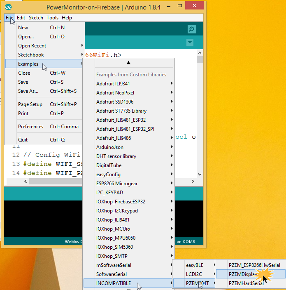Select Print menu entry
This screenshot has height=290, width=286.
[44, 113]
